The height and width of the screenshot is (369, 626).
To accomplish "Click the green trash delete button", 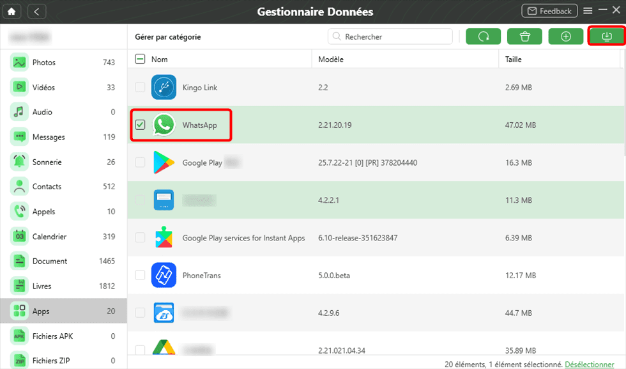I will click(524, 36).
